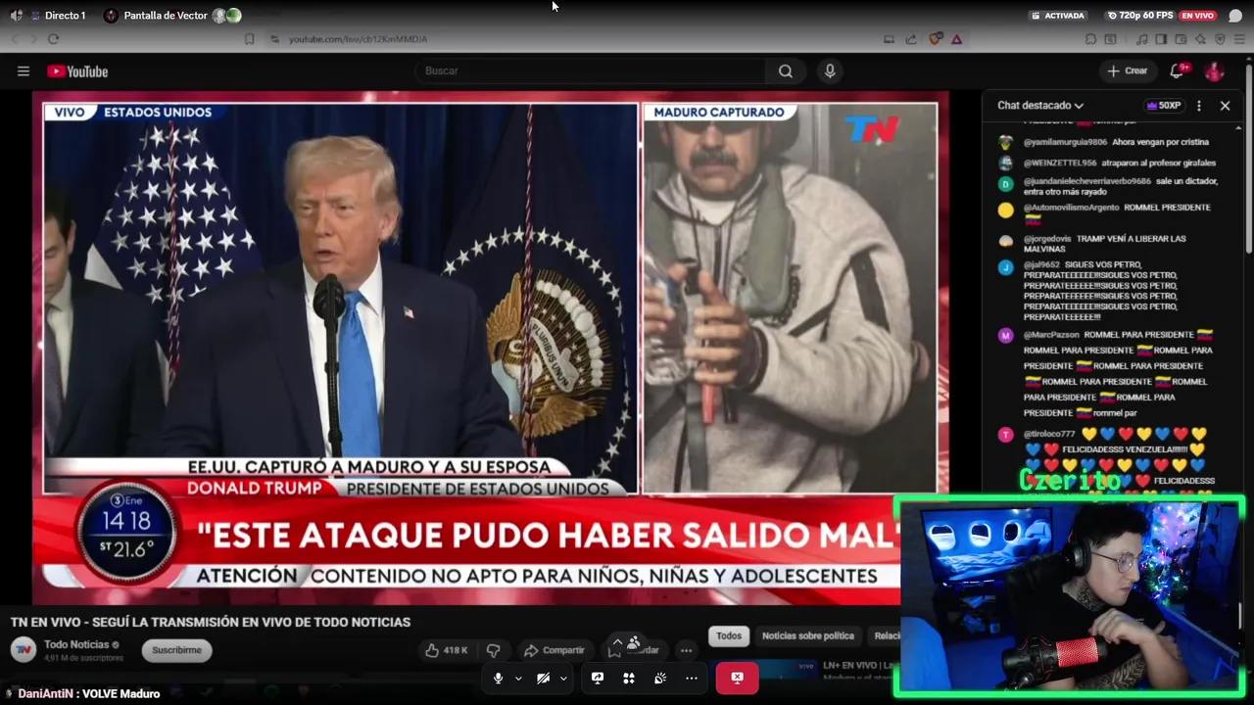1254x705 pixels.
Task: Open Discord call more options dots
Action: 692,678
